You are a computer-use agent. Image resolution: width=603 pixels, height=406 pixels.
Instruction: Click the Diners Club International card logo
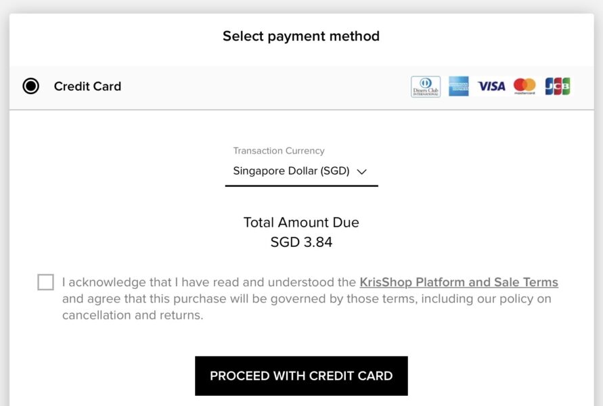click(426, 87)
